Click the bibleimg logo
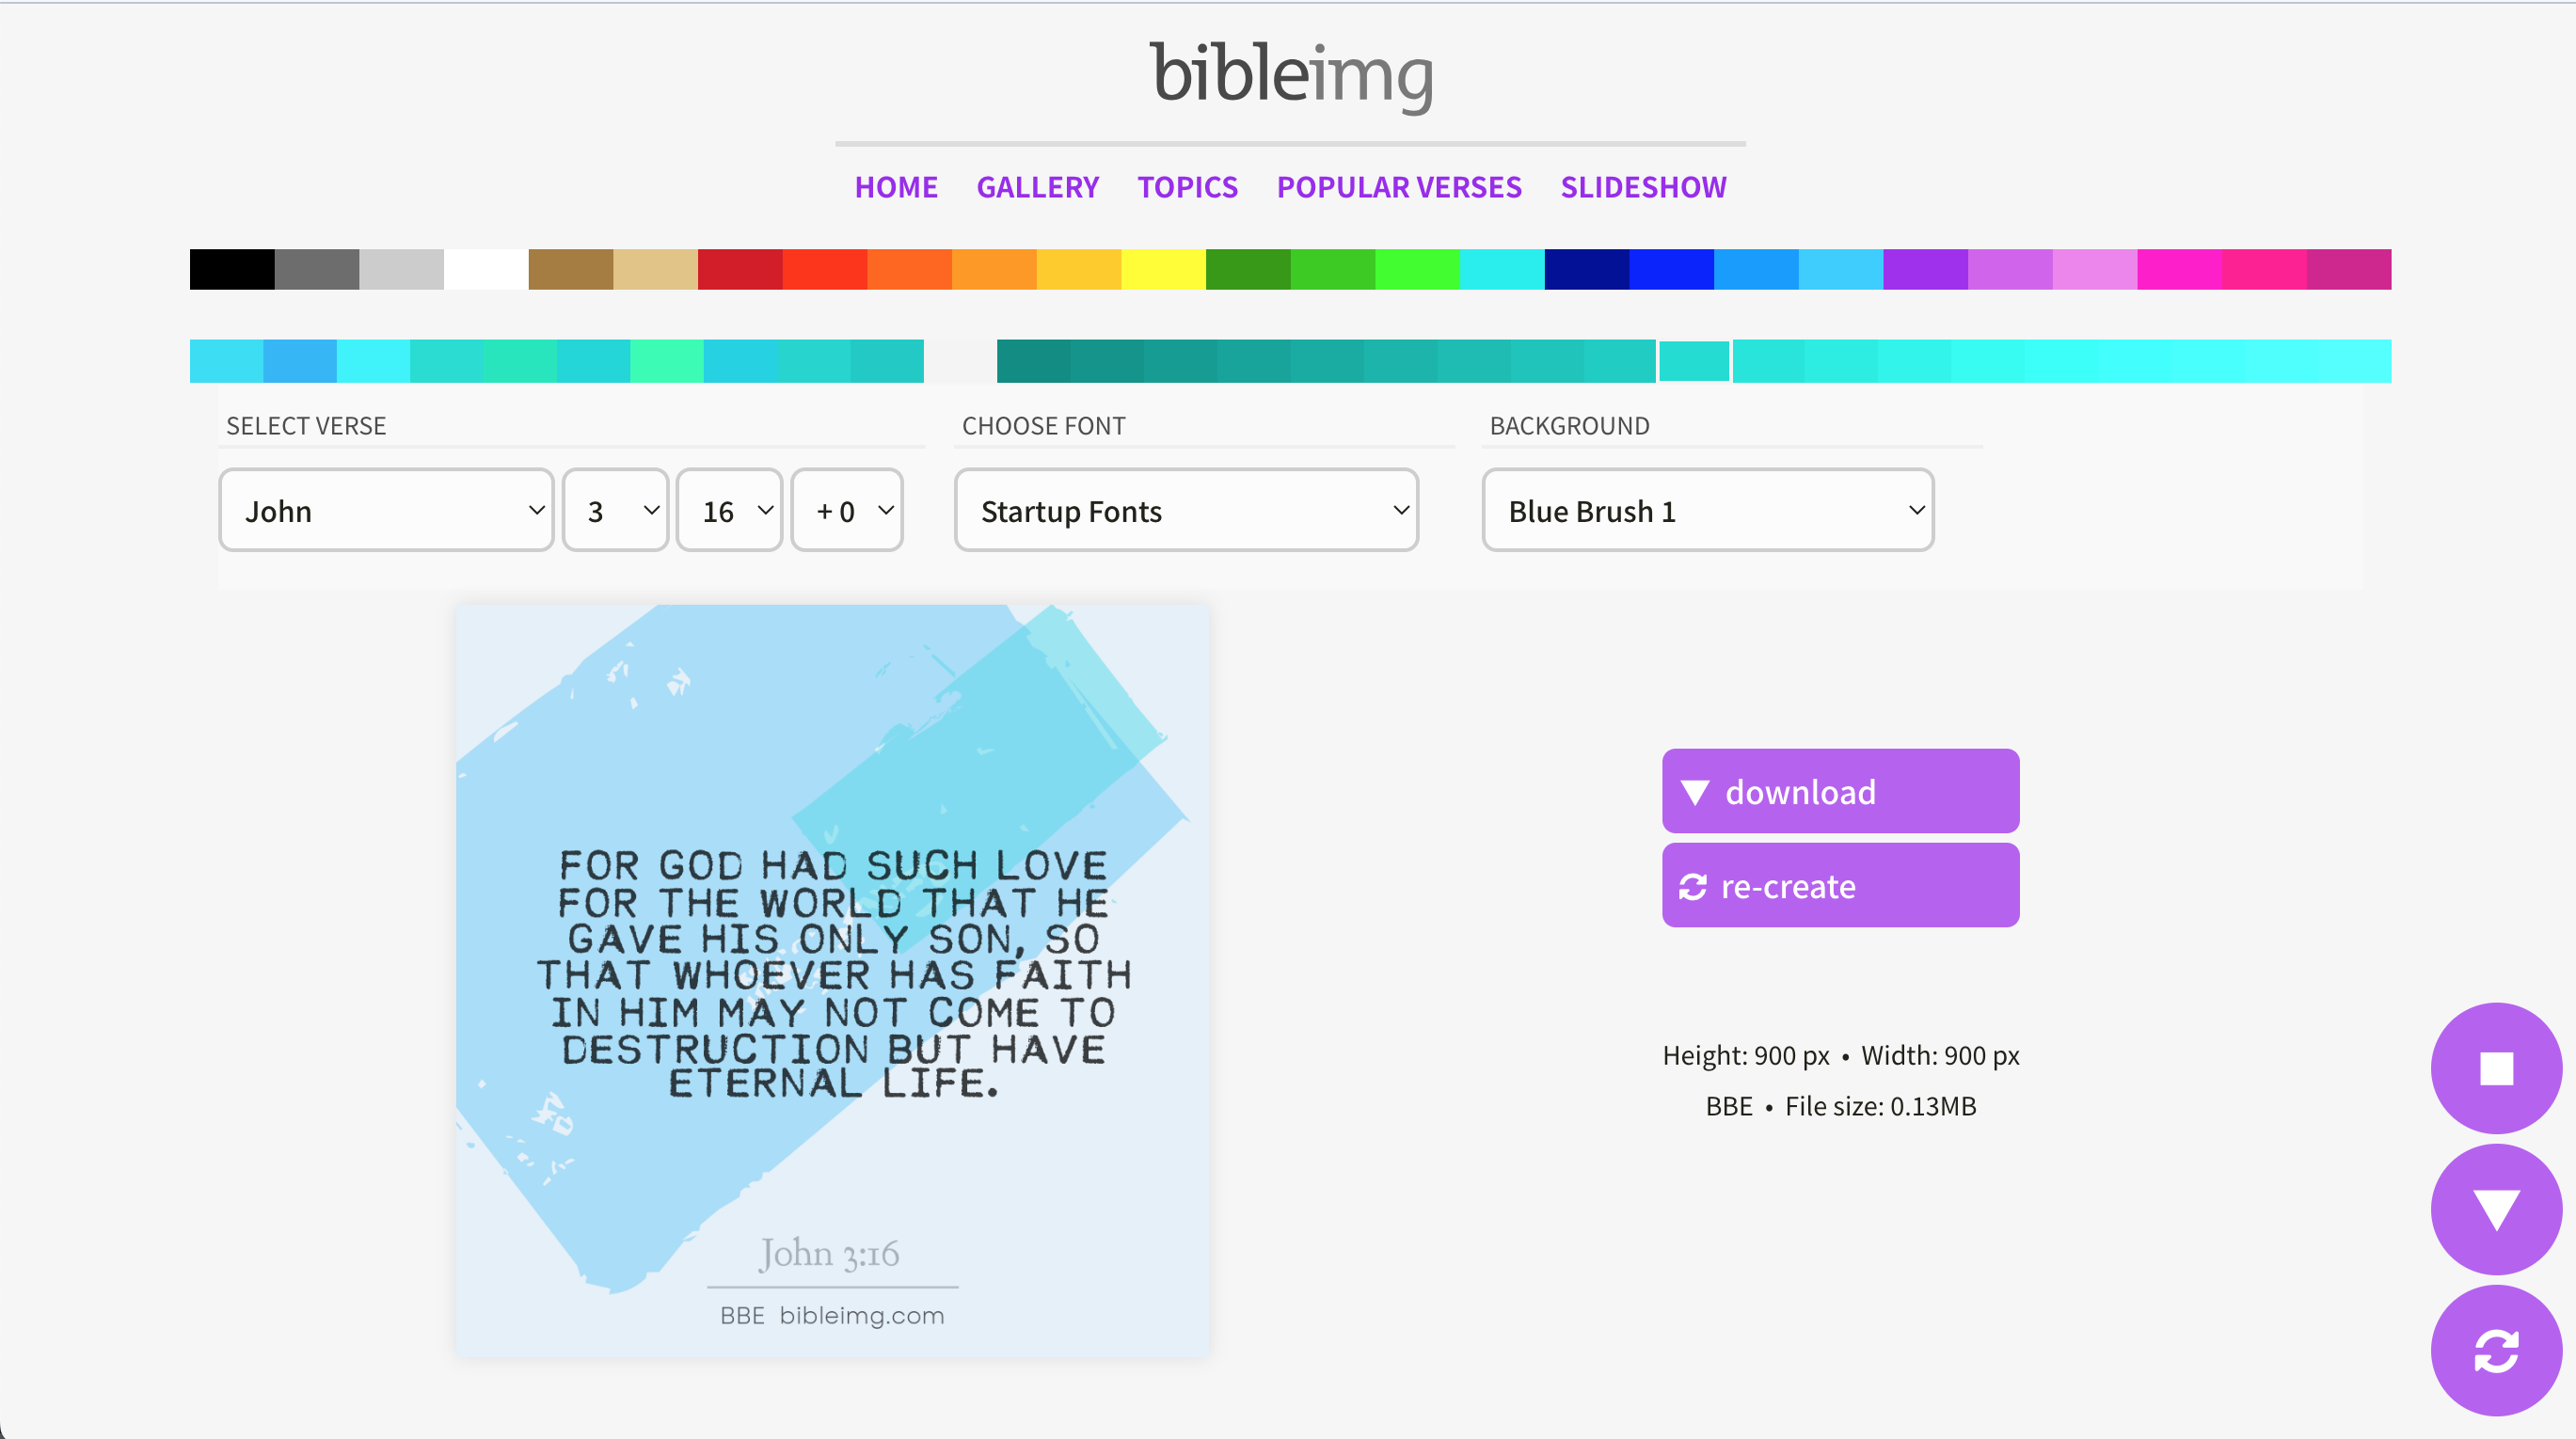The image size is (2576, 1439). (x=1290, y=75)
